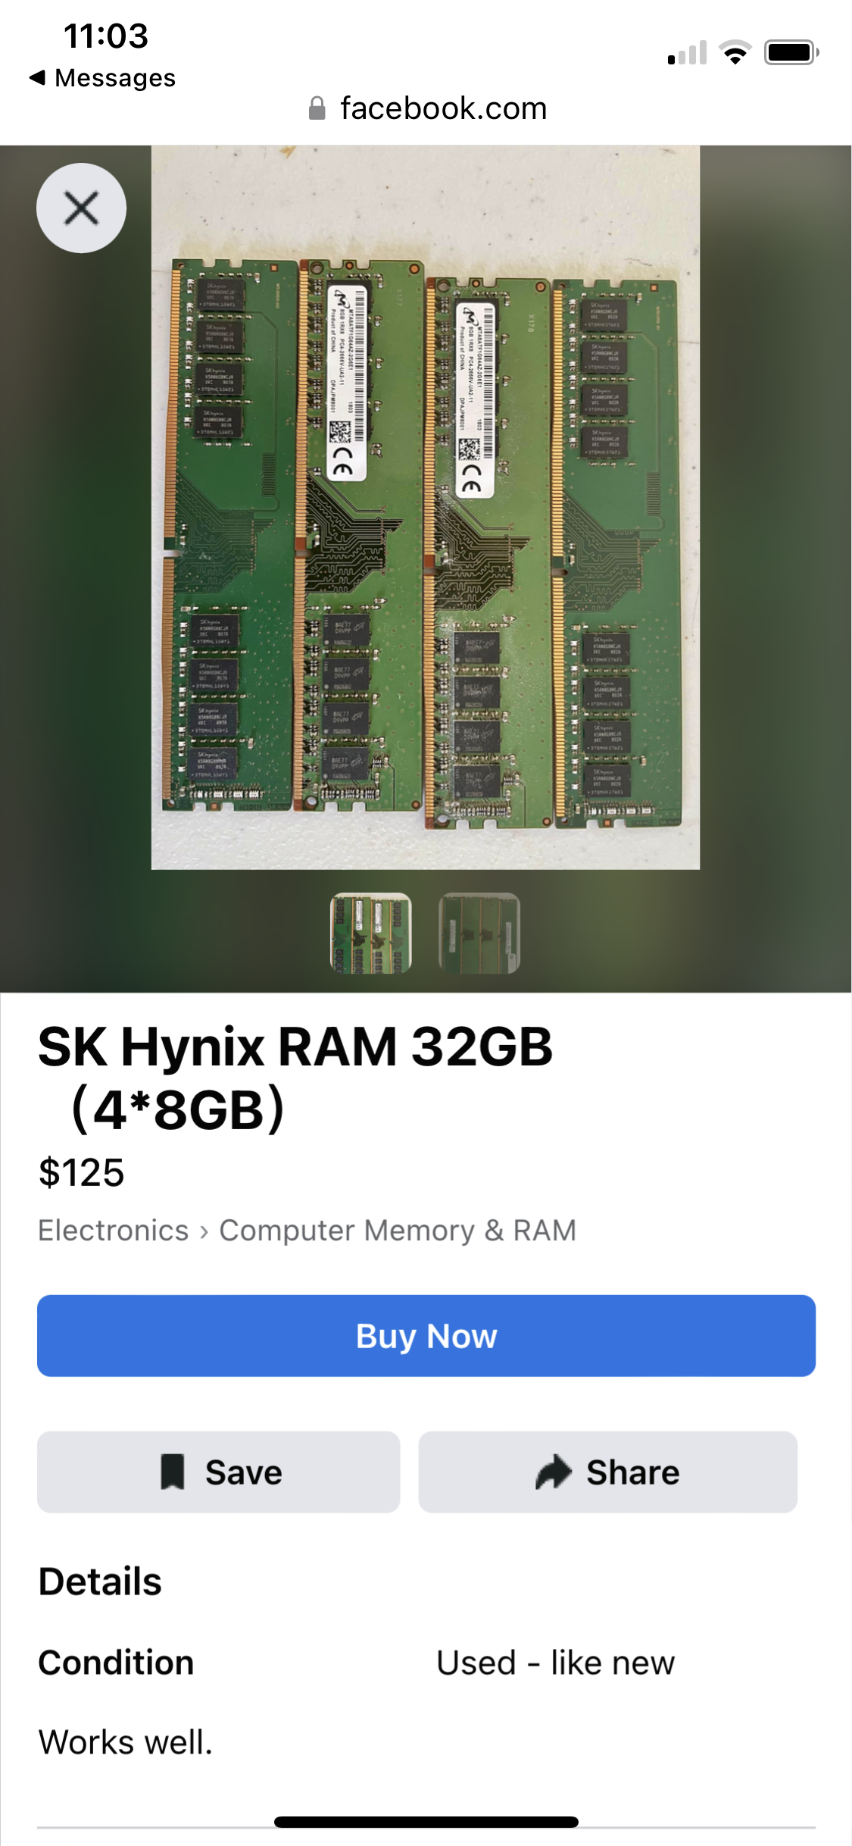Screen dimensions: 852x1846
Task: Select the first photo thumbnail
Action: [x=371, y=933]
